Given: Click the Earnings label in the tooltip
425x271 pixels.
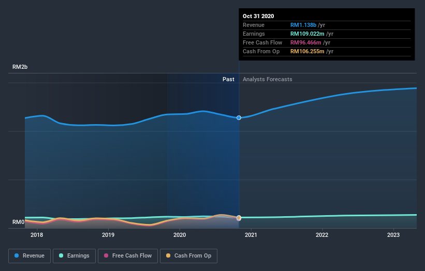Looking at the screenshot, I should point(254,34).
